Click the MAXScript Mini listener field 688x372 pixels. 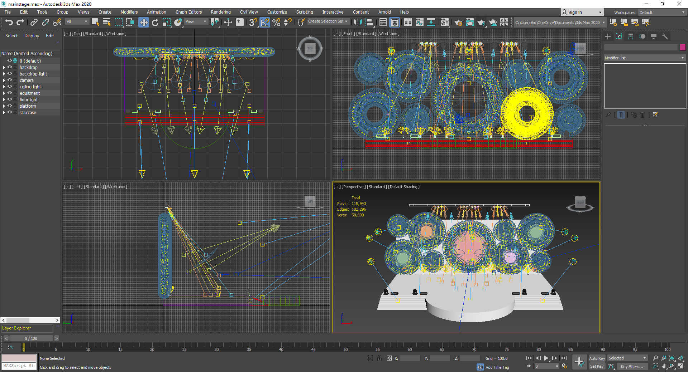19,366
